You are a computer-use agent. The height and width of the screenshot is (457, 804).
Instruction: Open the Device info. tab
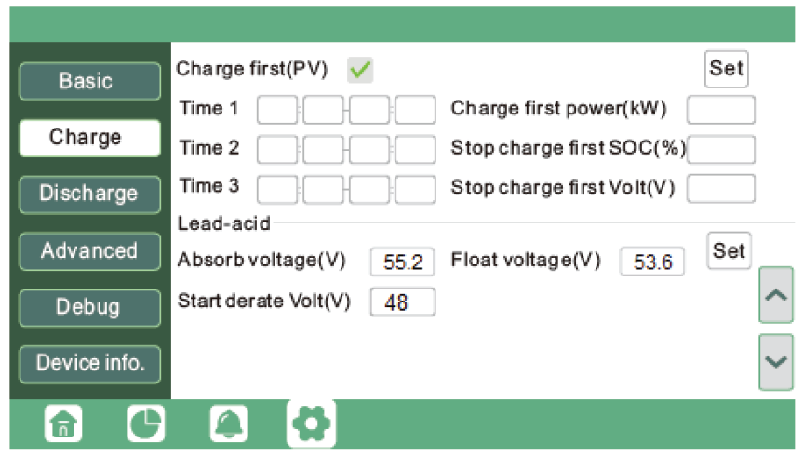coord(89,363)
